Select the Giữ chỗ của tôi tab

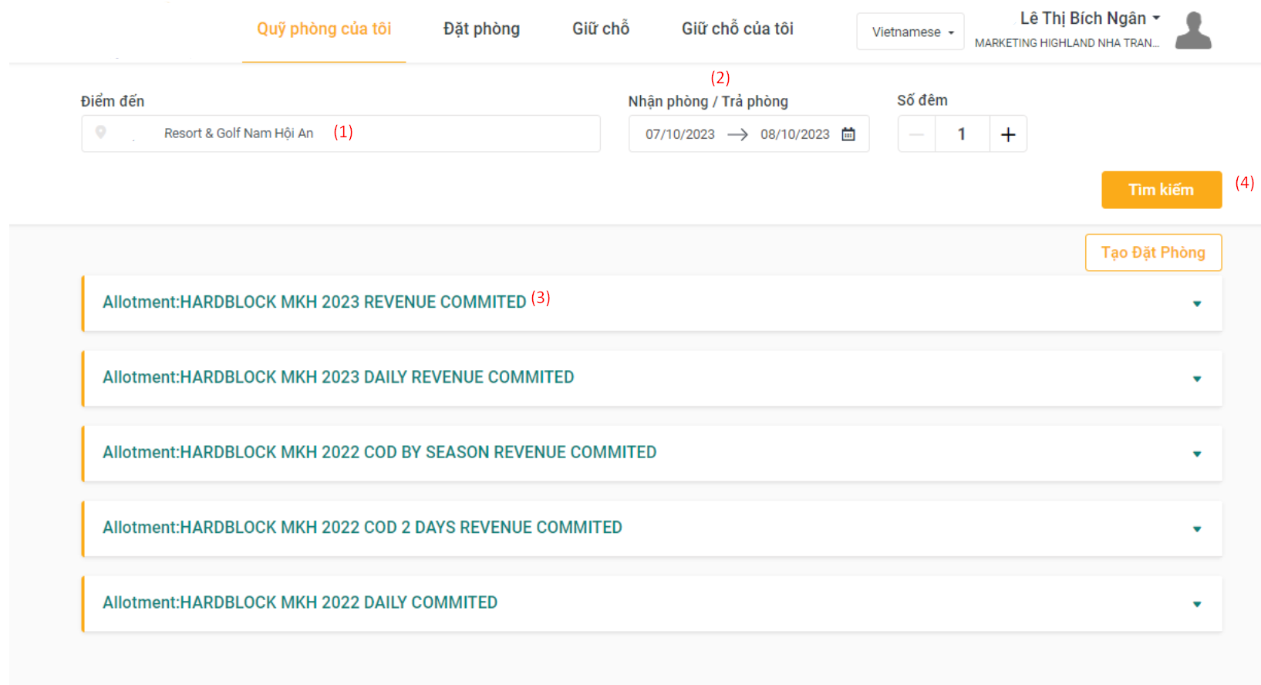(x=737, y=29)
